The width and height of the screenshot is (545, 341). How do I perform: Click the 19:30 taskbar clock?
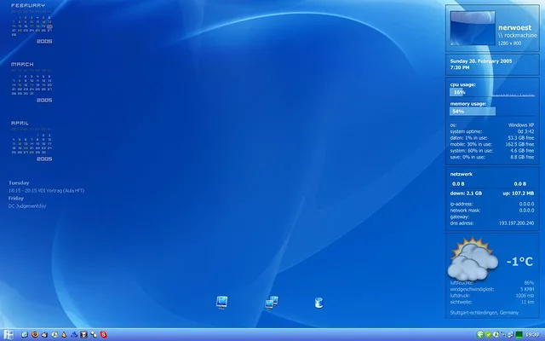[532, 335]
